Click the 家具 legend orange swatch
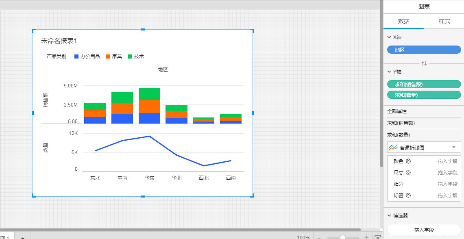Viewport: 464px width, 239px height. 108,56
